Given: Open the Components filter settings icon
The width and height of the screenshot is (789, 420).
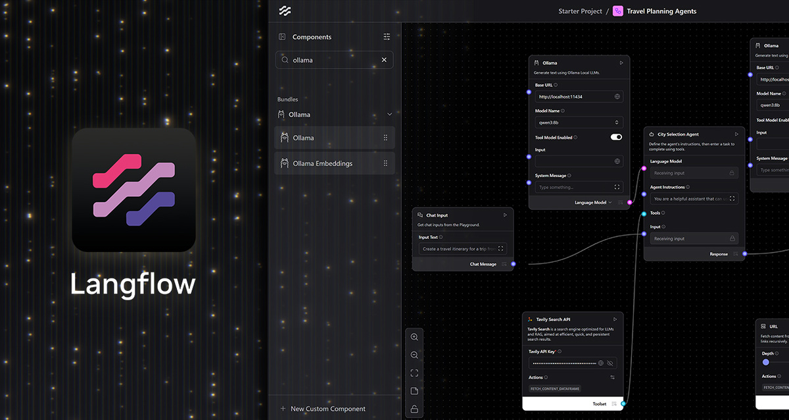Looking at the screenshot, I should [387, 37].
